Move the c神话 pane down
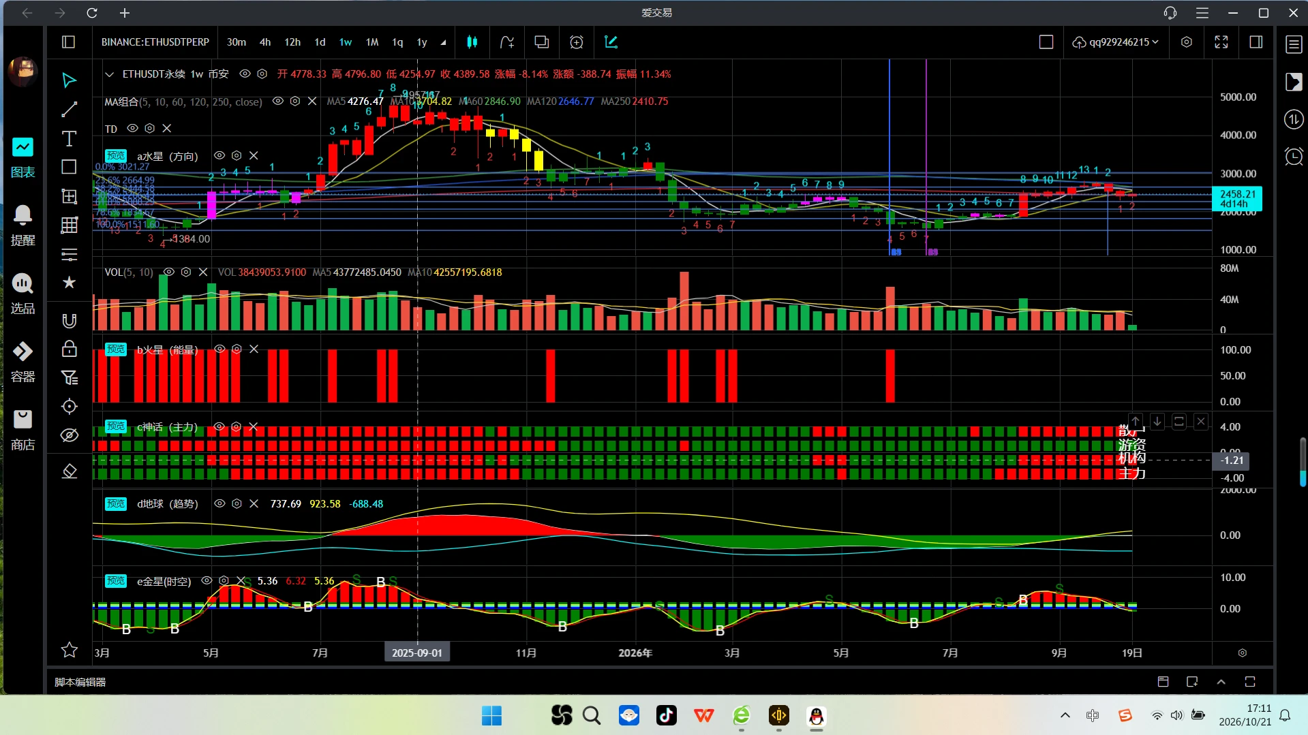The image size is (1308, 735). (1157, 422)
